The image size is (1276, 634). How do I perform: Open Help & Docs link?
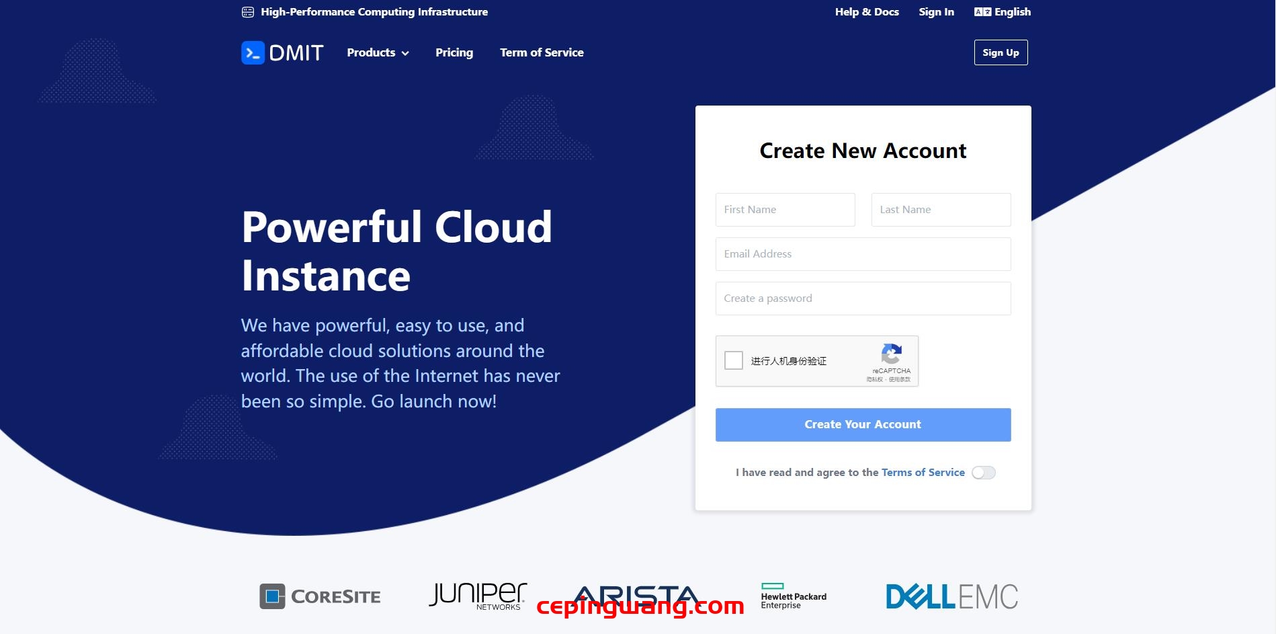click(867, 12)
